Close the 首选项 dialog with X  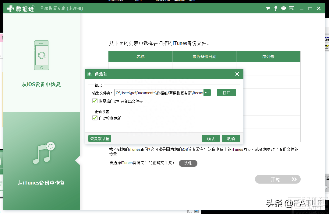click(x=237, y=74)
